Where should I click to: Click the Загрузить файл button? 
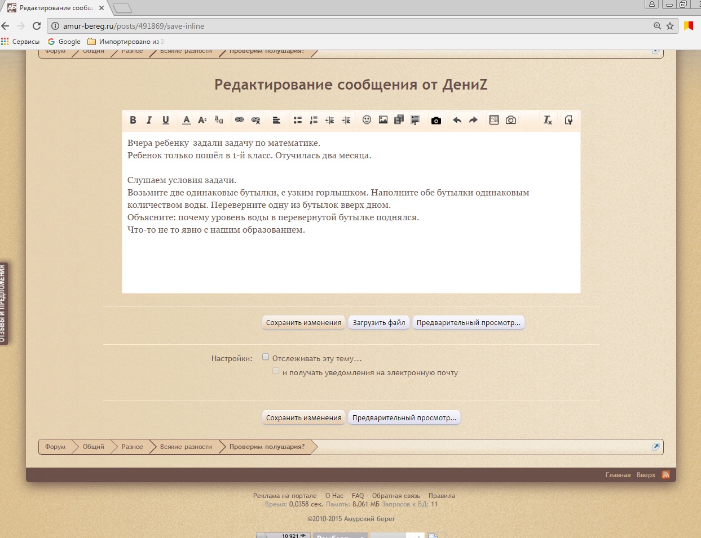click(379, 323)
